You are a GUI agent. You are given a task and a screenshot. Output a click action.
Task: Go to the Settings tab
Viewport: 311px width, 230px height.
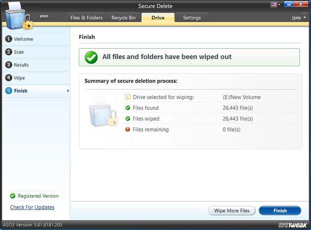[x=192, y=18]
